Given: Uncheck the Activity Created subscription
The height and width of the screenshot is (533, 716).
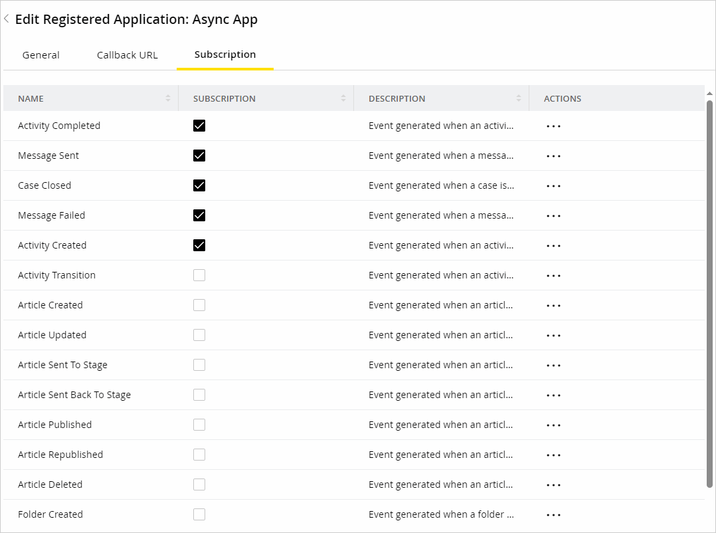Looking at the screenshot, I should 199,245.
